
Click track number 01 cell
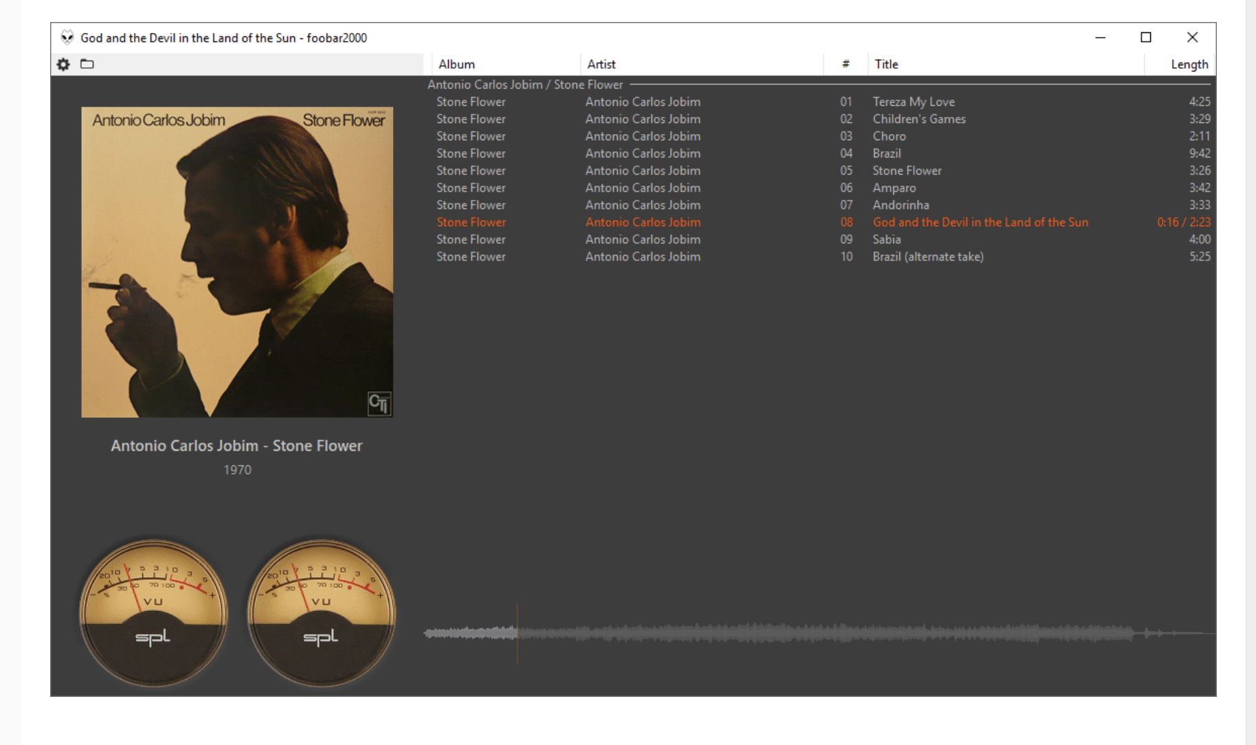click(846, 102)
